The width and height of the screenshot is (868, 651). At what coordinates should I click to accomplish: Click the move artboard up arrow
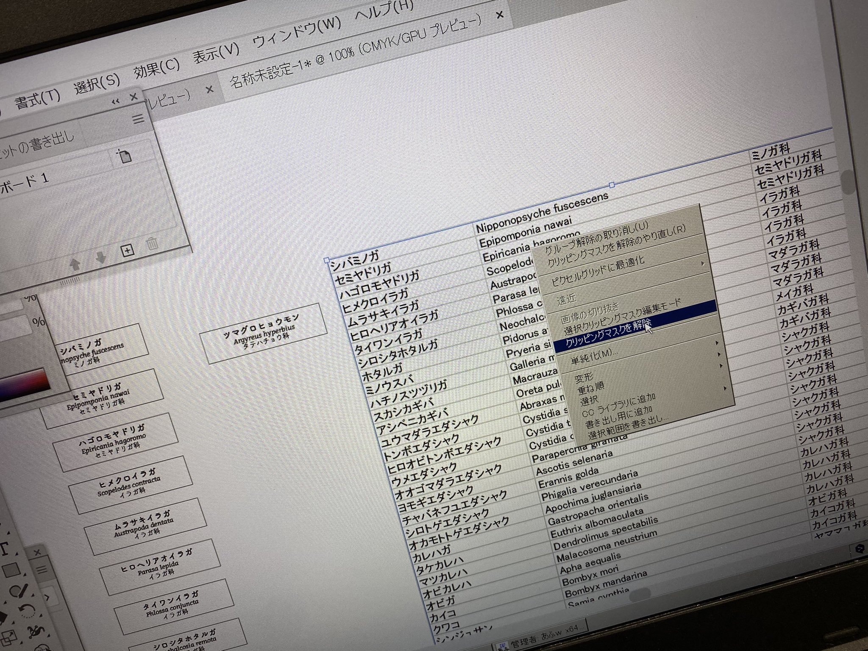75,264
